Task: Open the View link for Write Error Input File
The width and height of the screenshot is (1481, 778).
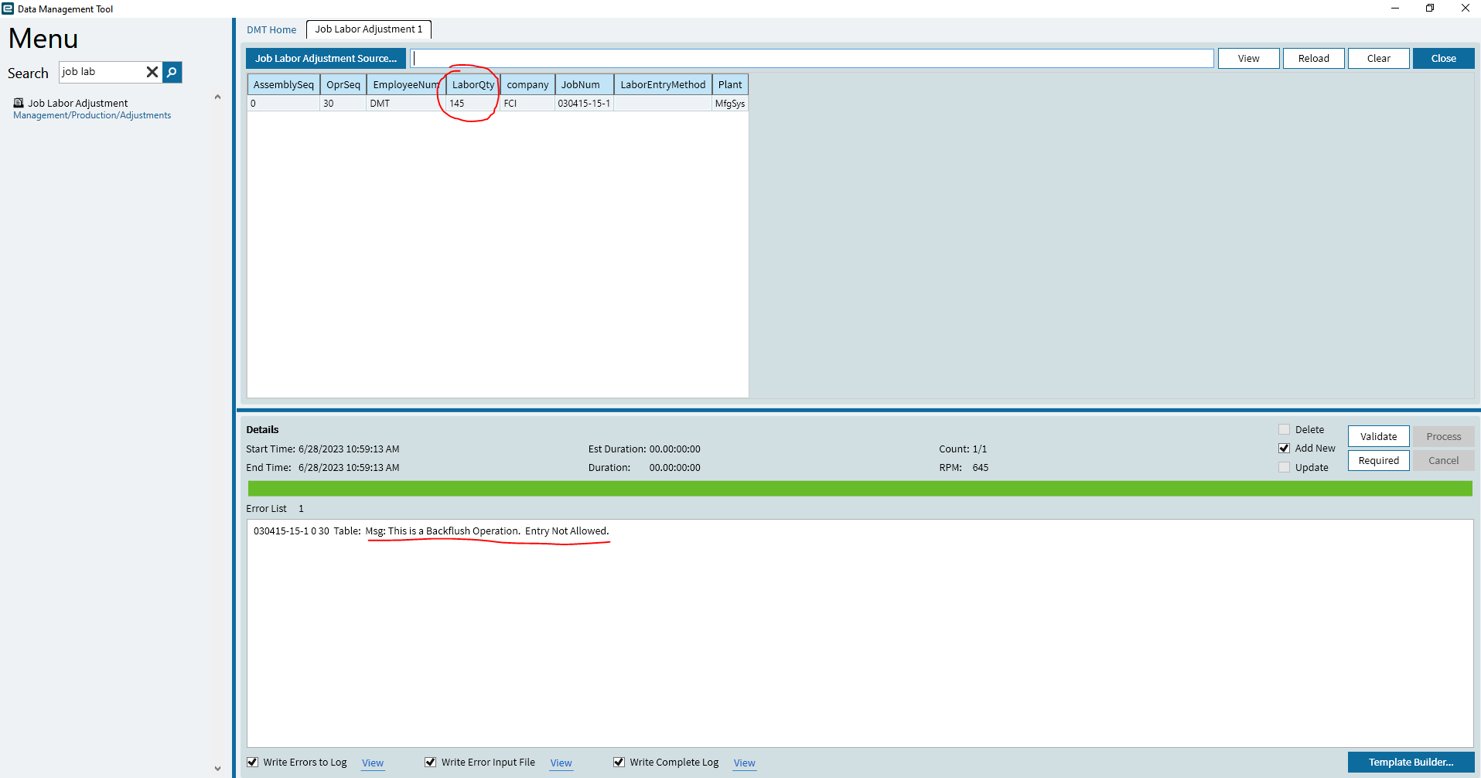Action: [x=561, y=763]
